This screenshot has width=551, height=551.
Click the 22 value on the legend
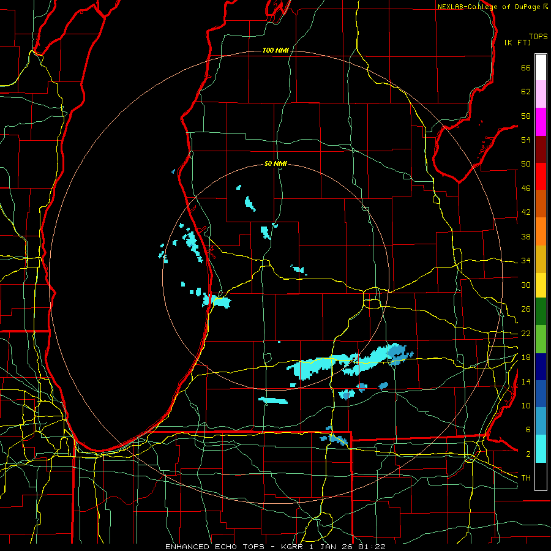click(526, 334)
